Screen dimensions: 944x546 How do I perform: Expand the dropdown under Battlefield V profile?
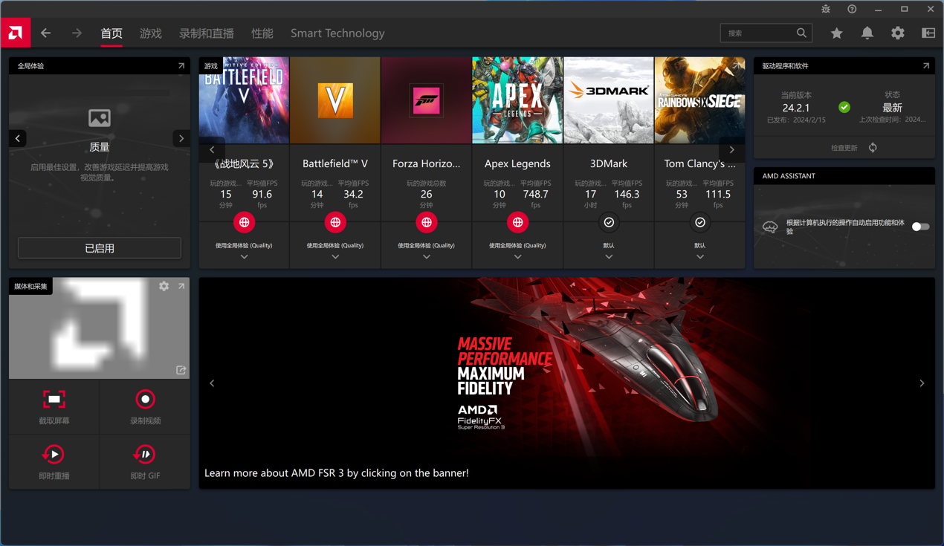point(335,257)
